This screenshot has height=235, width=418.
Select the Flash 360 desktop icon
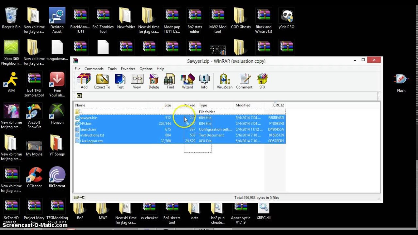click(x=401, y=83)
